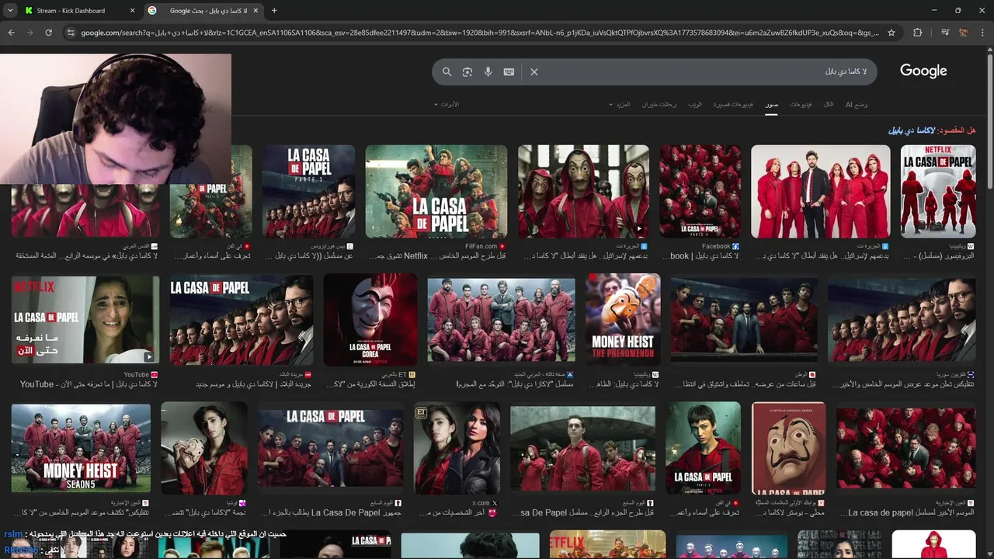Switch to the وضع AI tab
The width and height of the screenshot is (994, 559).
[857, 104]
